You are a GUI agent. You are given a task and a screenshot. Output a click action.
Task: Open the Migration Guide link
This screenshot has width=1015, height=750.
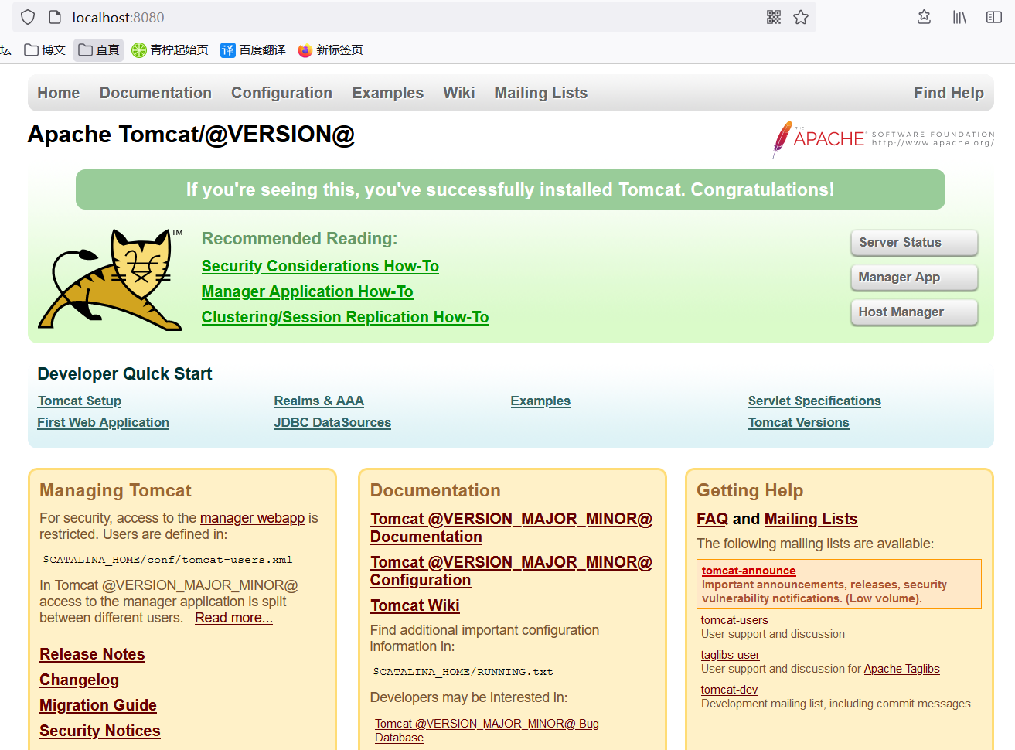pyautogui.click(x=98, y=705)
